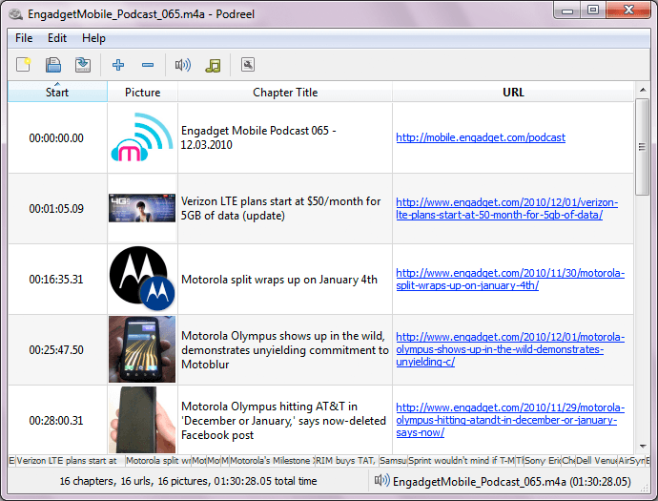The height and width of the screenshot is (501, 658).
Task: Click the vertical scrollbar thumb
Action: pyautogui.click(x=643, y=147)
